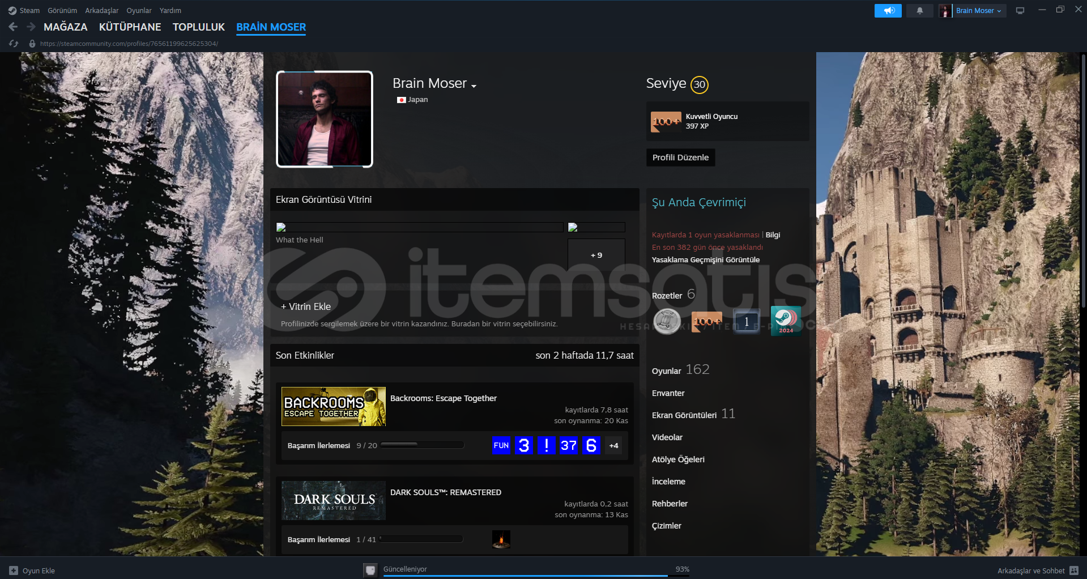Click the forward navigation arrow
Image resolution: width=1087 pixels, height=579 pixels.
(x=31, y=27)
